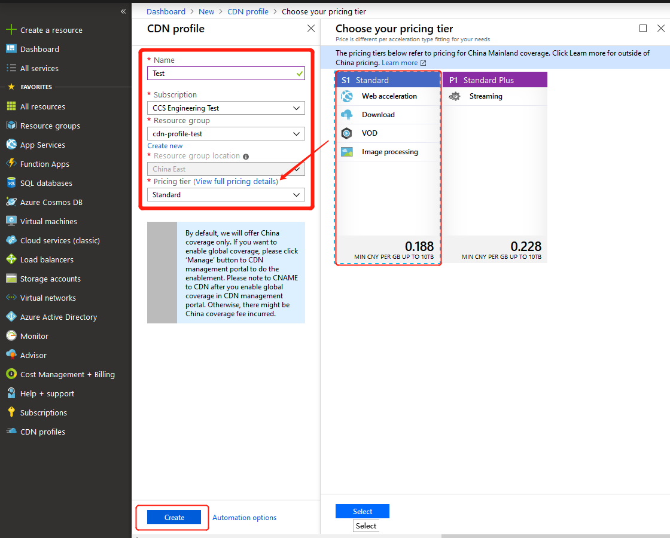
Task: Open View full pricing details link
Action: pyautogui.click(x=236, y=182)
